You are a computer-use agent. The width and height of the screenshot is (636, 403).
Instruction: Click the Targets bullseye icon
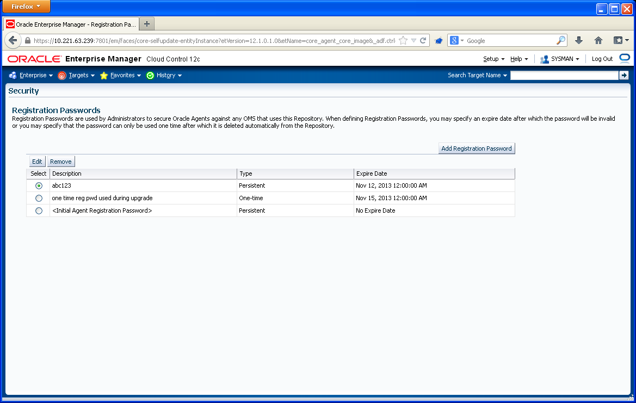[x=62, y=76]
